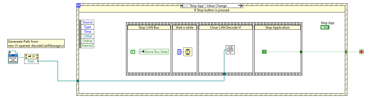Click the red loop stop condition terminal

click(x=361, y=52)
